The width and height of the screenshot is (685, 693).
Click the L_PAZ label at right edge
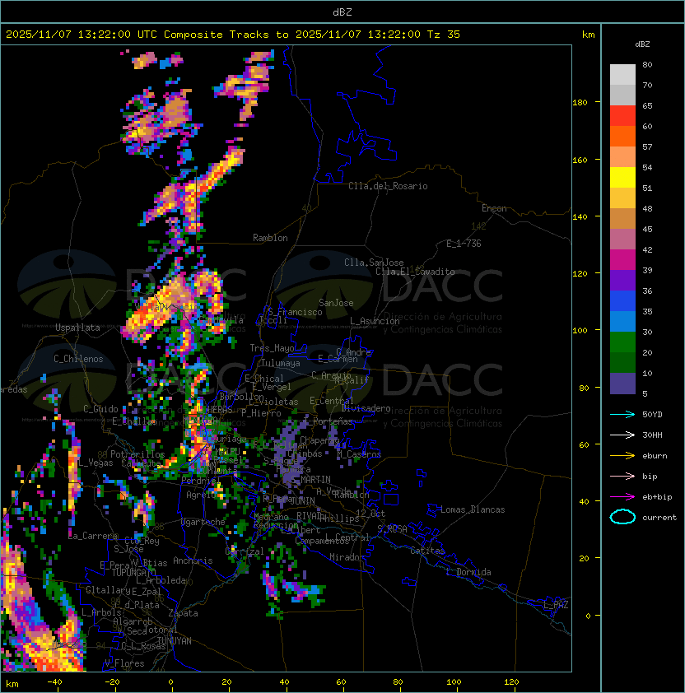[556, 605]
